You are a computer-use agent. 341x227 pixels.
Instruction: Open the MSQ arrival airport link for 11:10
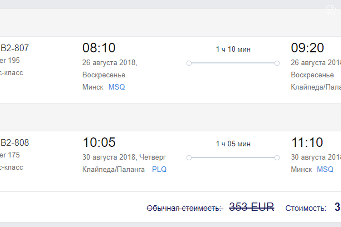(x=325, y=169)
